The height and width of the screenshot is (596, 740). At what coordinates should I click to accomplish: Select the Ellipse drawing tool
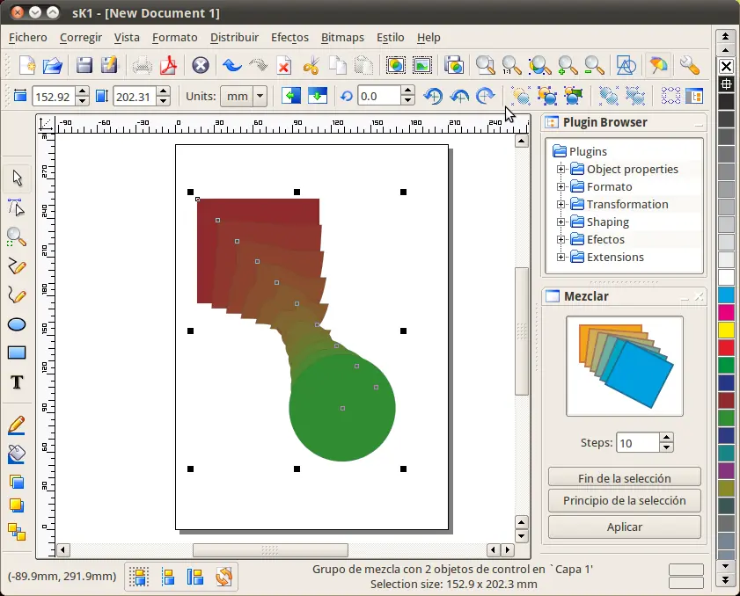pyautogui.click(x=17, y=324)
